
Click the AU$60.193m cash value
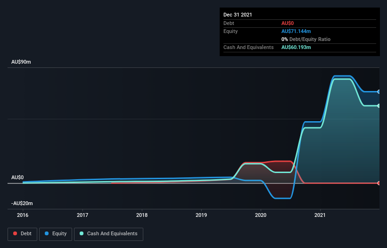click(296, 47)
